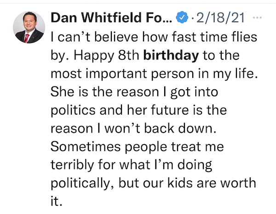Click the bold word 'birthday'
This screenshot has height=214, width=276.
(171, 56)
